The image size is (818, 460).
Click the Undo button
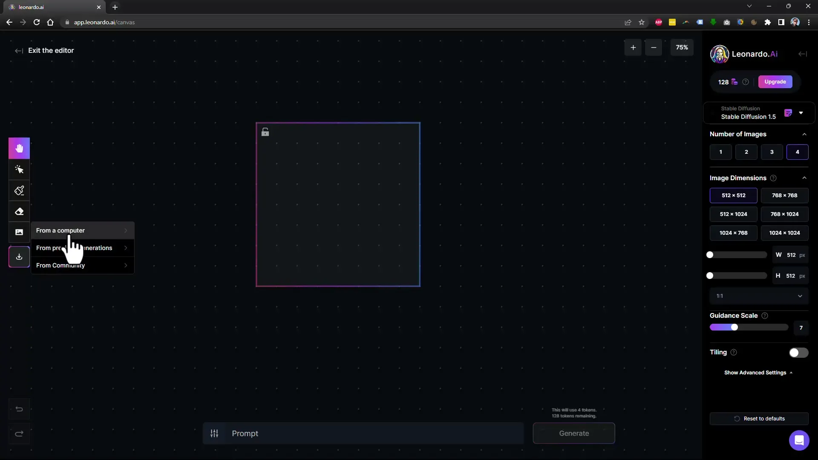(19, 409)
